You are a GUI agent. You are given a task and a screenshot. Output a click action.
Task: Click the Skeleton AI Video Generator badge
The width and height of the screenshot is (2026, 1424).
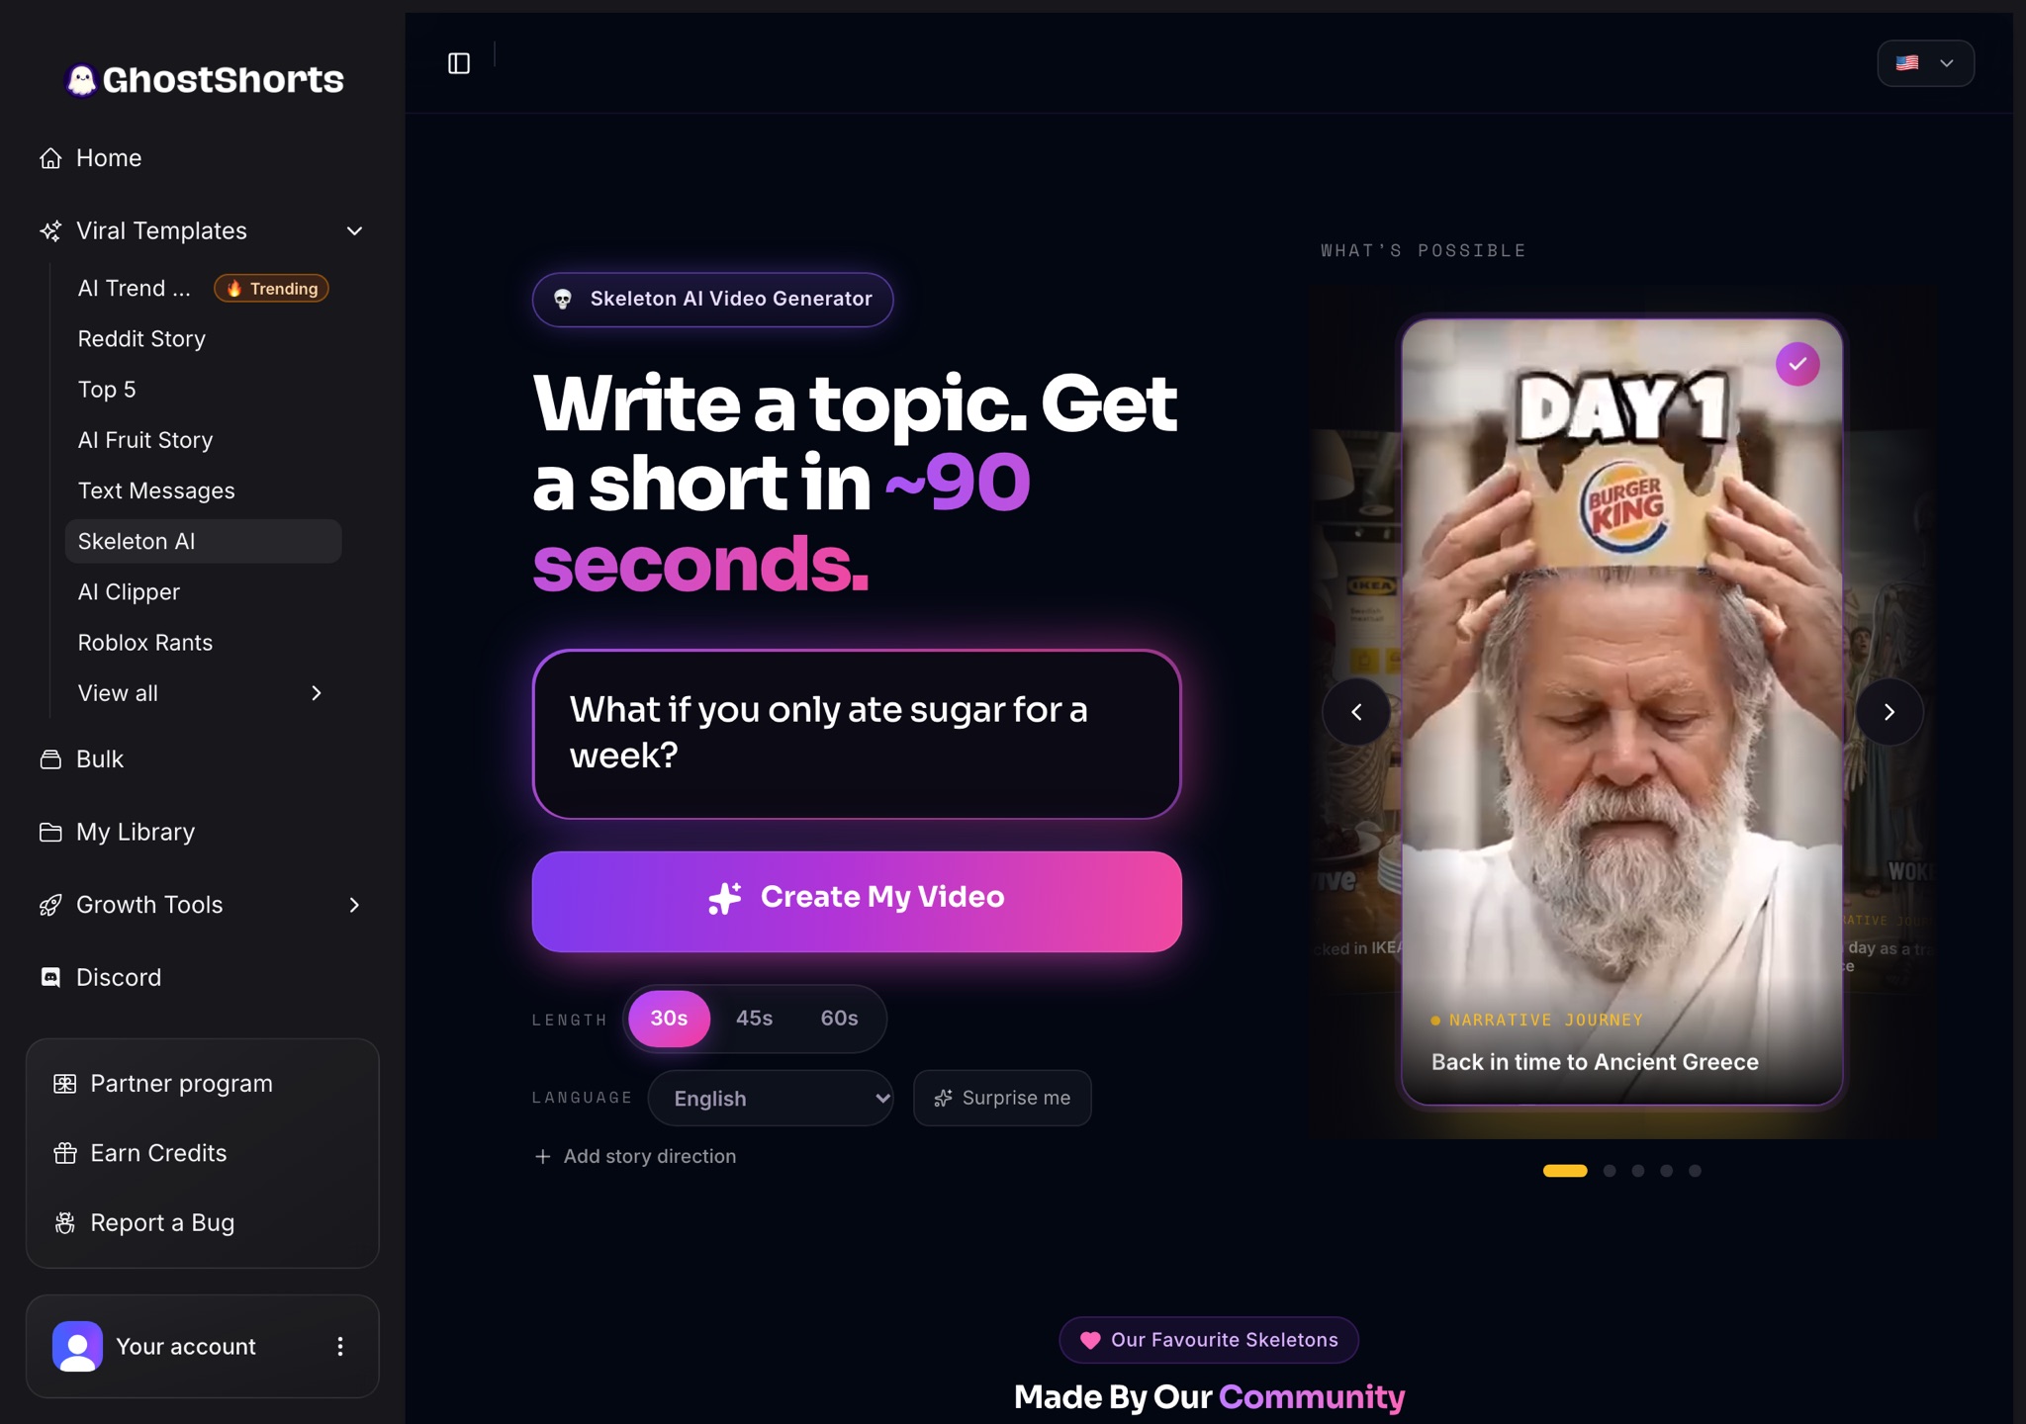tap(713, 300)
